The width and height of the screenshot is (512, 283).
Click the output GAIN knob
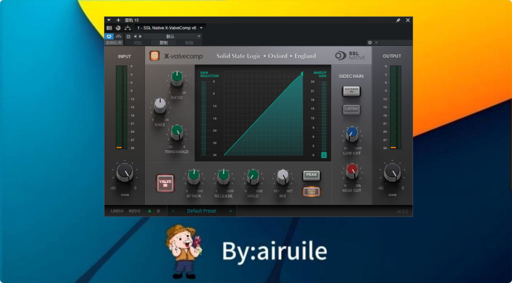click(392, 173)
